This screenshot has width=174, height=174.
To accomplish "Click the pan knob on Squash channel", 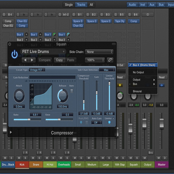I will coord(134,97).
